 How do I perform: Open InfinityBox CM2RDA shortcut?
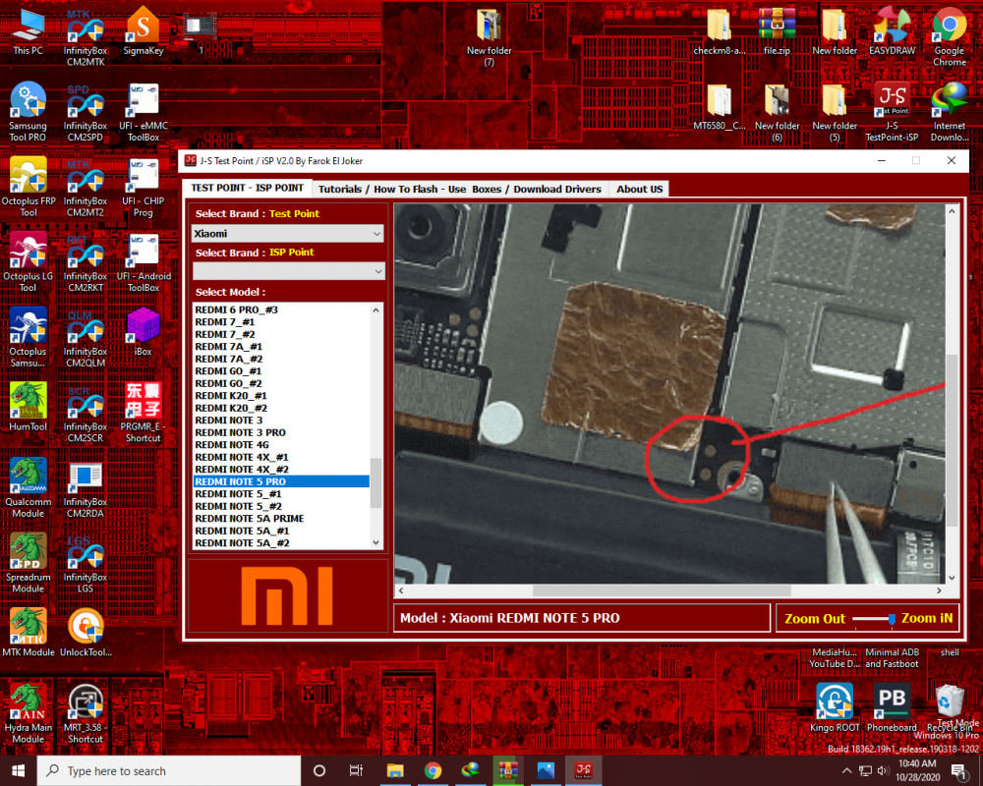pyautogui.click(x=86, y=490)
